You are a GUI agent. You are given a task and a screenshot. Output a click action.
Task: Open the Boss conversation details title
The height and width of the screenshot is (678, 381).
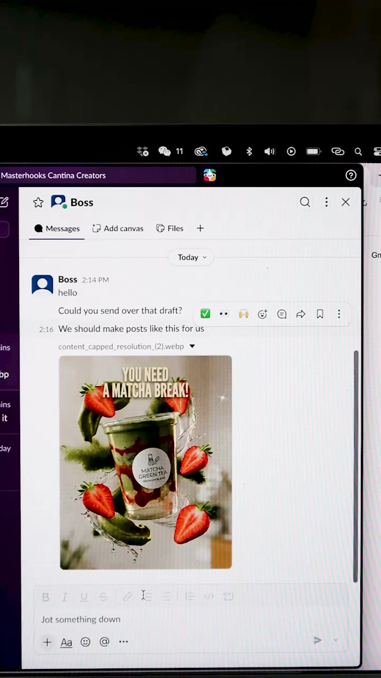coord(81,202)
